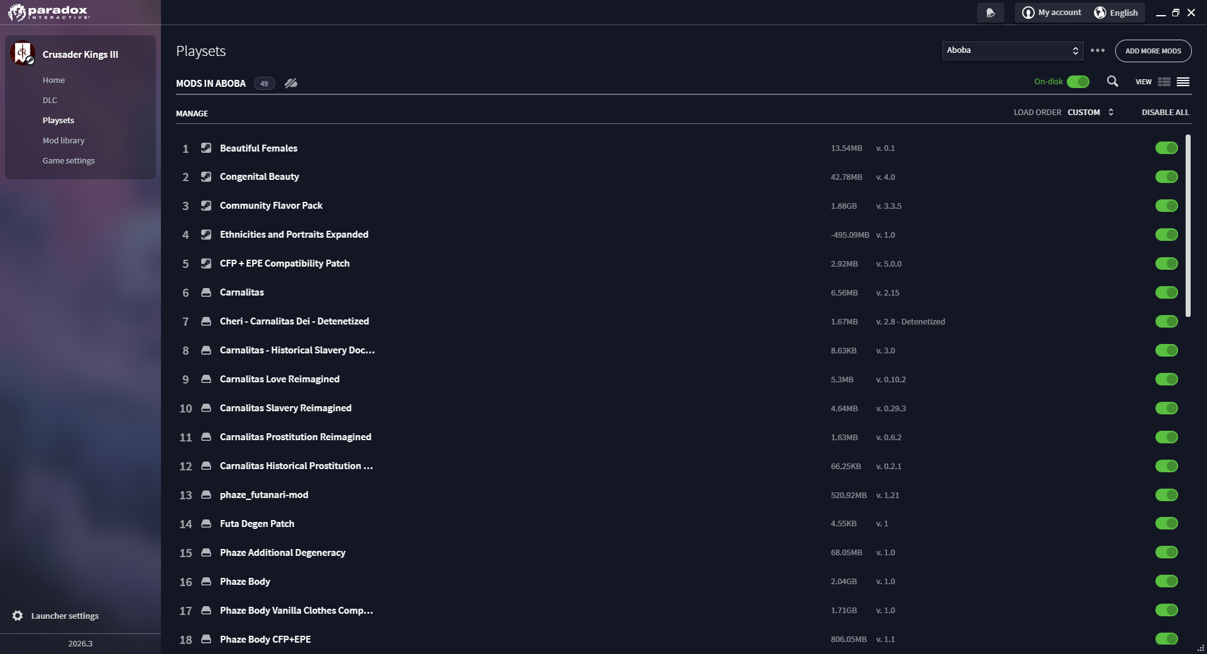Click the launcher version 2026.3 label
This screenshot has width=1207, height=654.
80,643
